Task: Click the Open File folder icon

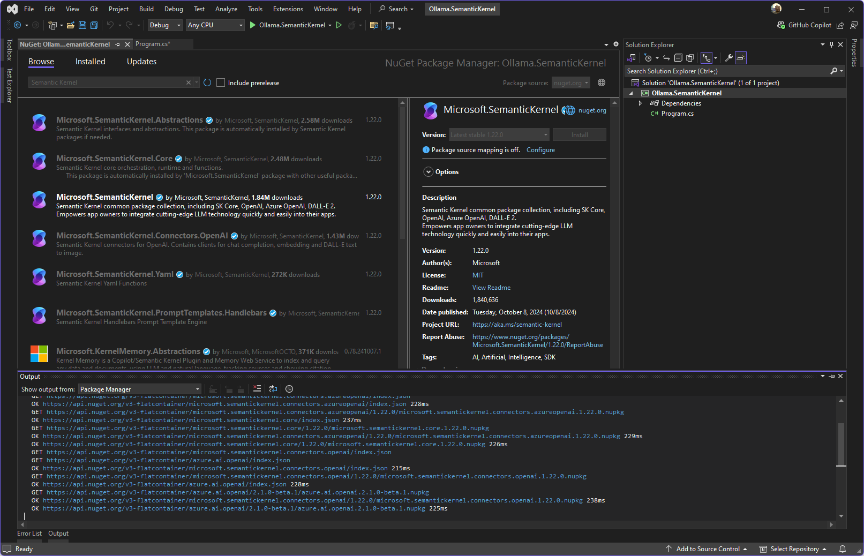Action: pos(71,25)
